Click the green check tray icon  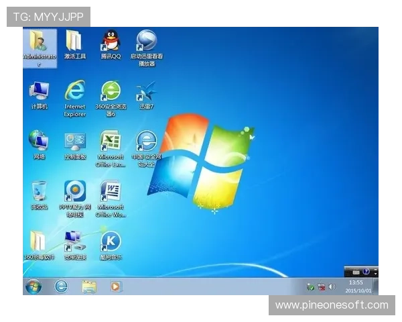click(x=310, y=287)
